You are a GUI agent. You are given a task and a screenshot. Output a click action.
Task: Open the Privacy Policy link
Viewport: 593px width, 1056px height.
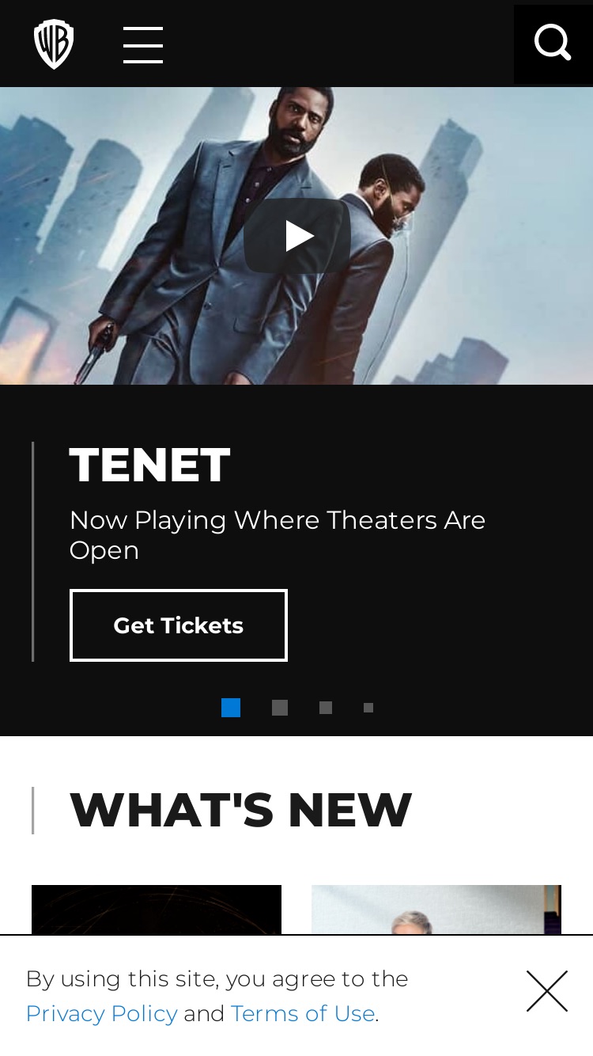pos(101,1013)
